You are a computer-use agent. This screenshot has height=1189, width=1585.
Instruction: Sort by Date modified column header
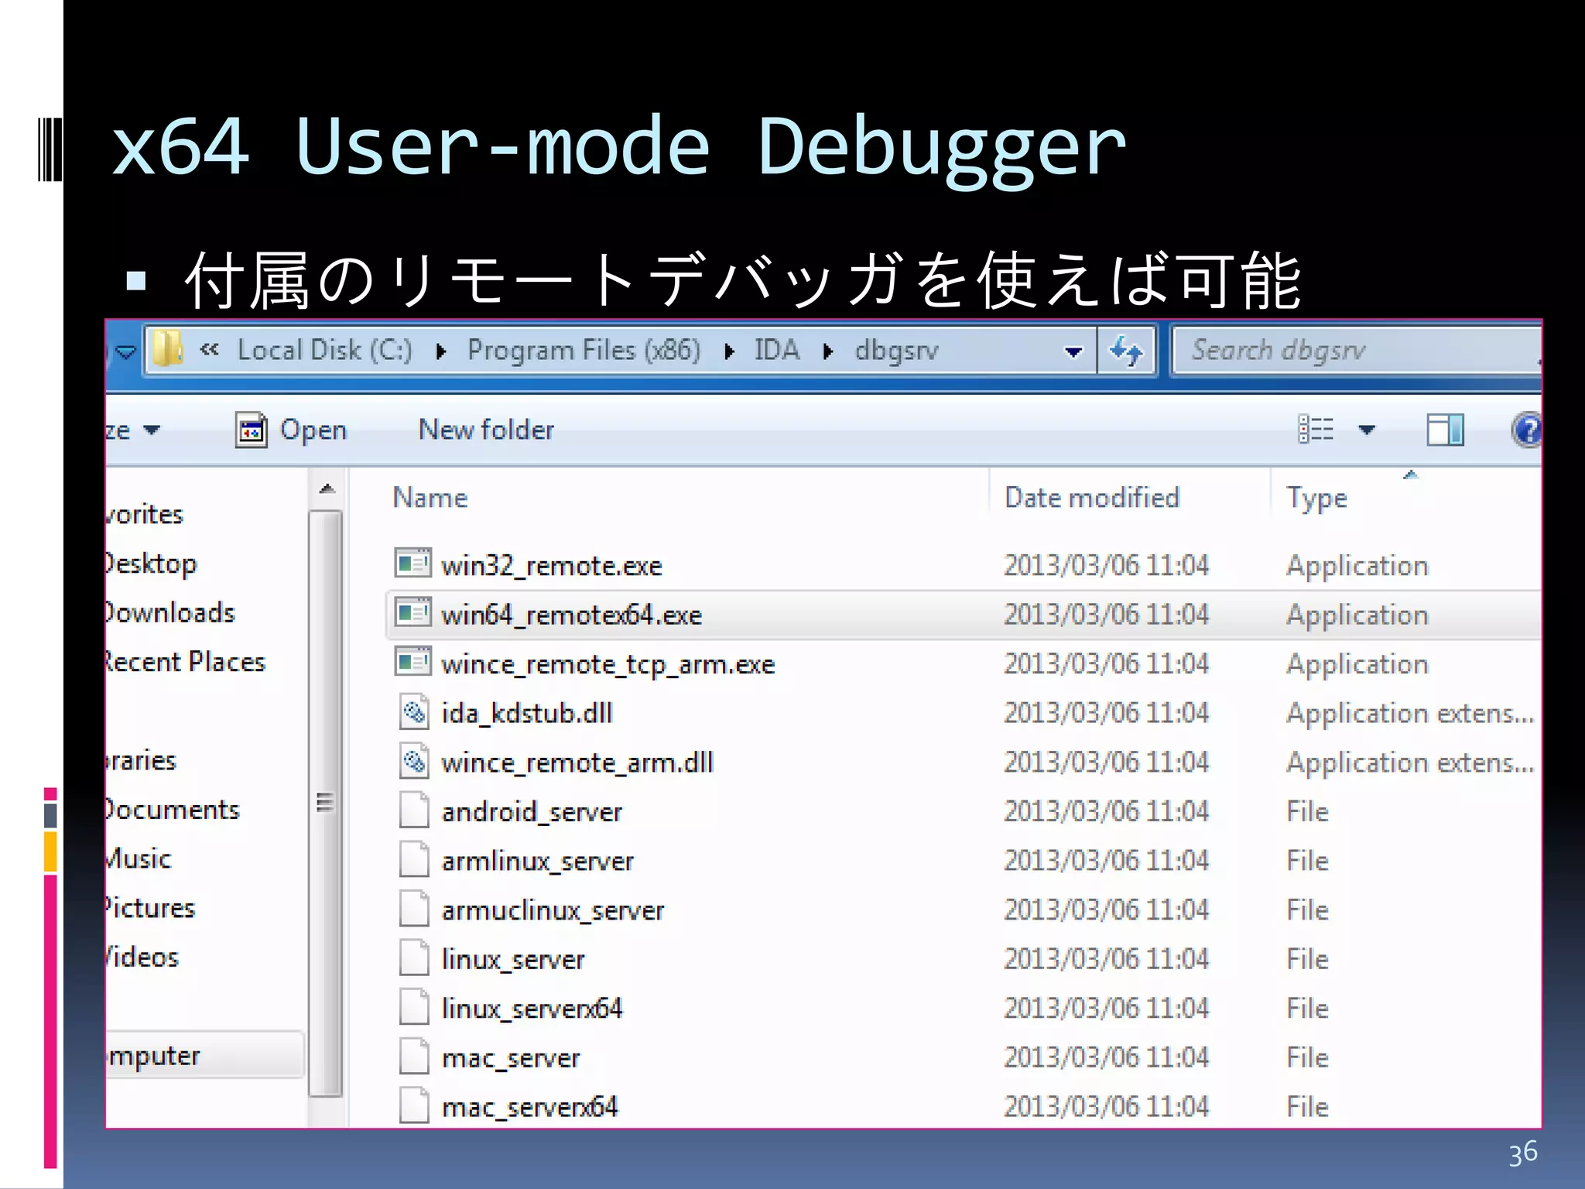click(1091, 497)
